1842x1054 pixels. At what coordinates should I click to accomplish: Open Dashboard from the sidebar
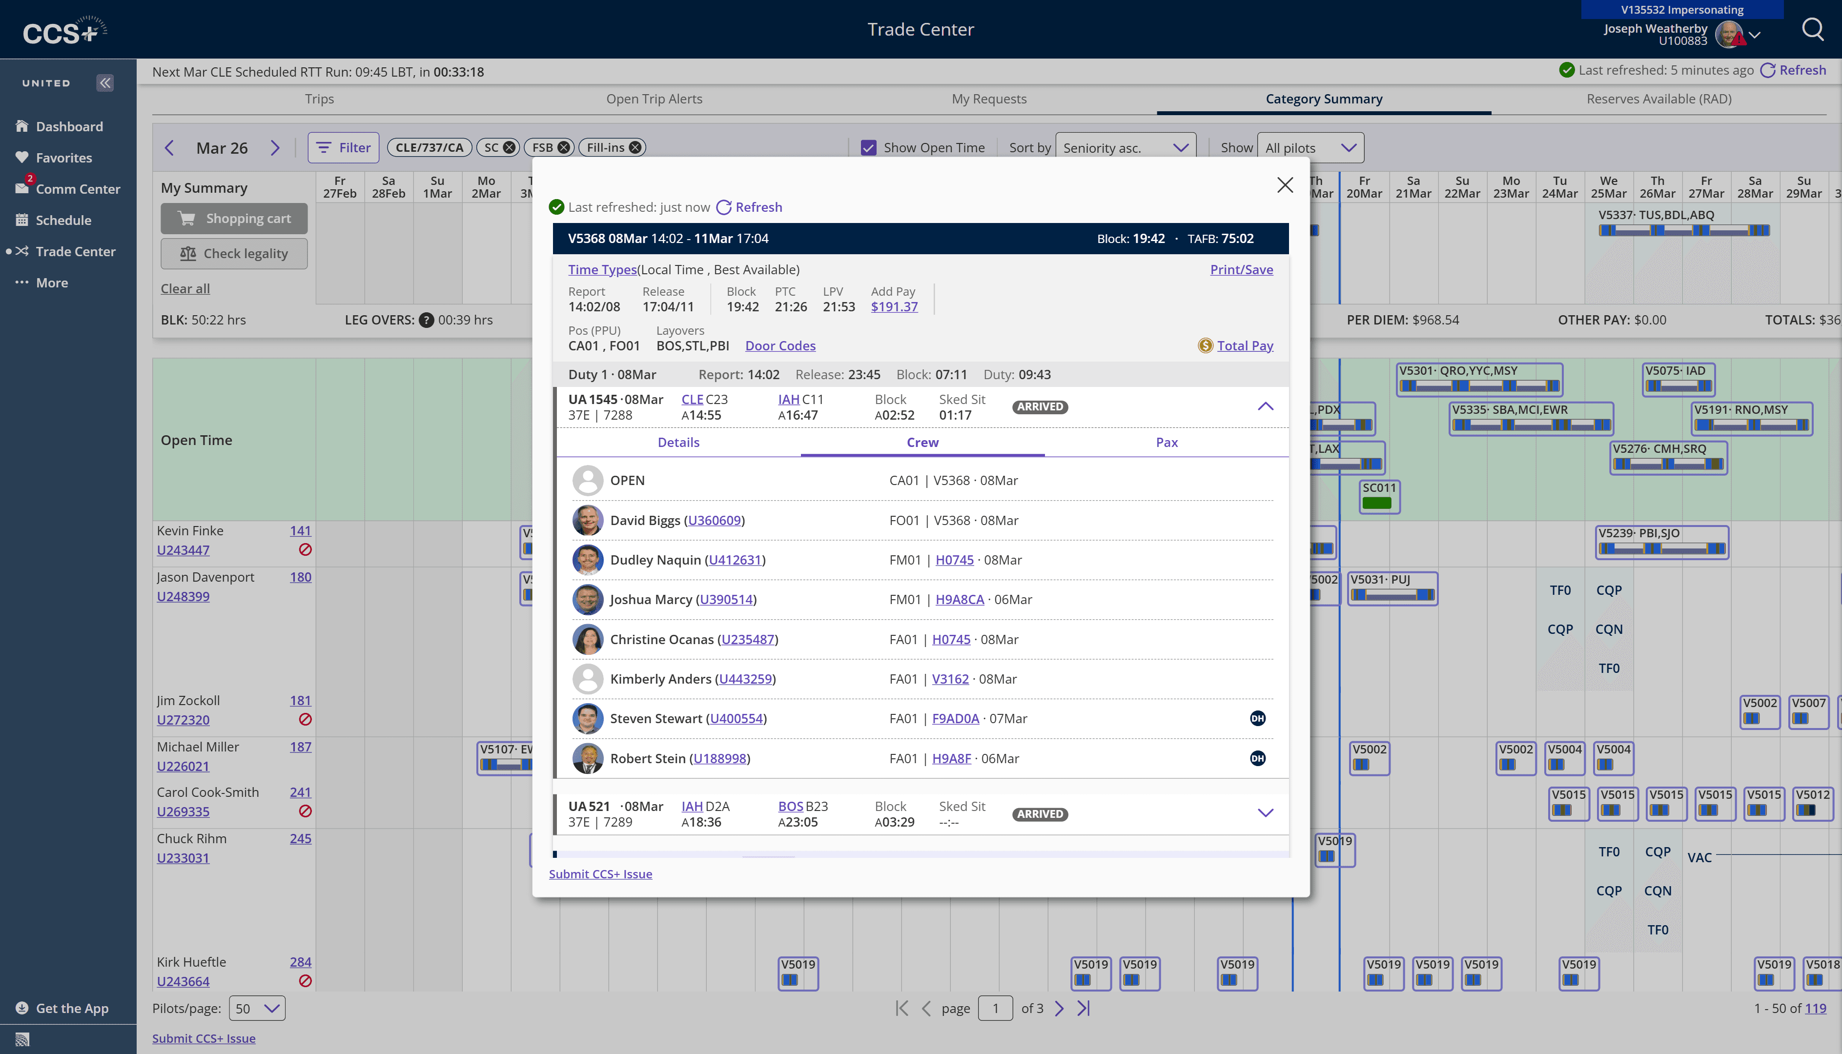tap(69, 127)
